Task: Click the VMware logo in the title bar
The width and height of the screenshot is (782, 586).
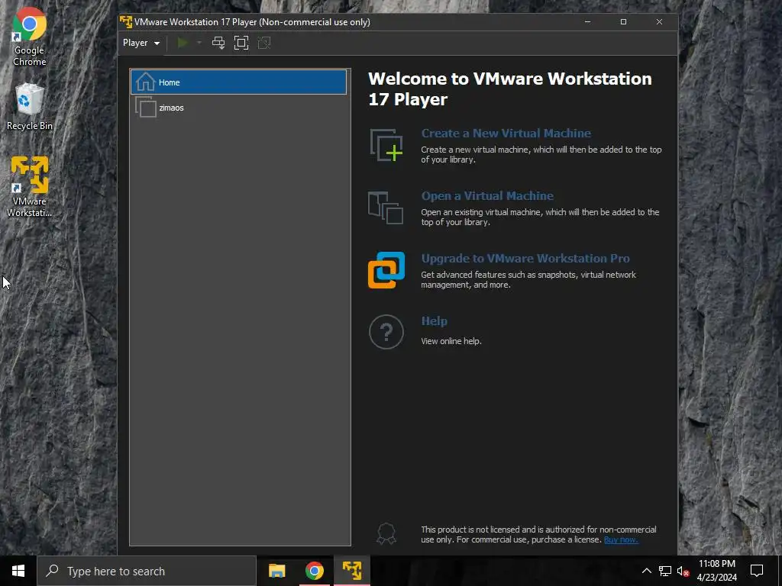Action: coord(126,22)
